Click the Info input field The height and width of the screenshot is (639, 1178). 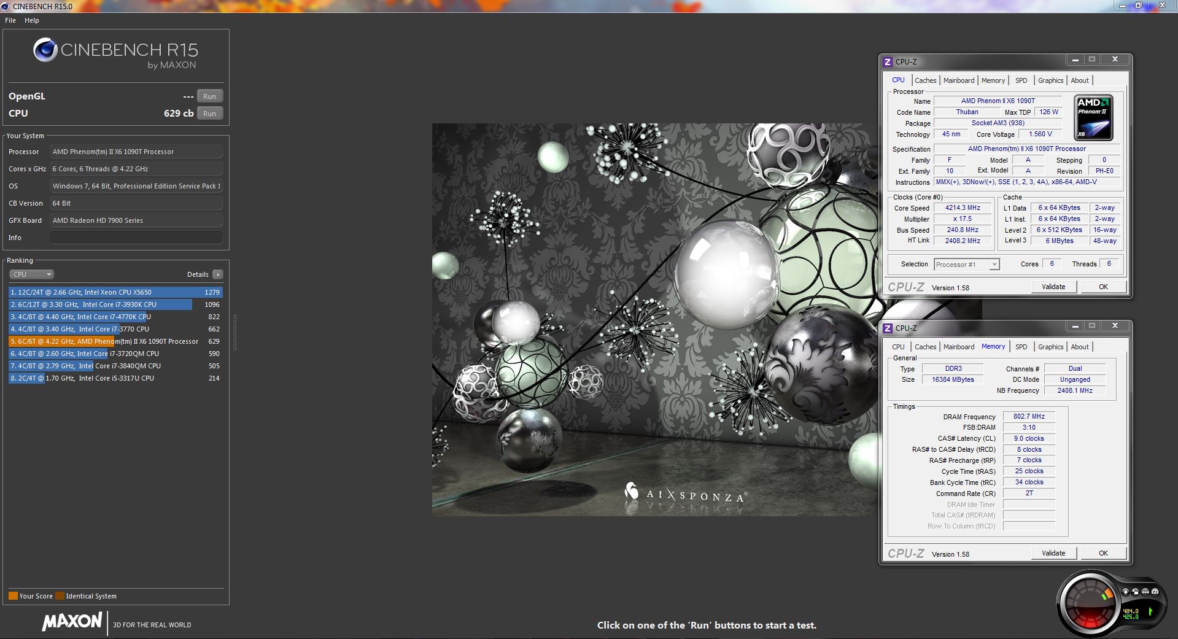coord(136,238)
